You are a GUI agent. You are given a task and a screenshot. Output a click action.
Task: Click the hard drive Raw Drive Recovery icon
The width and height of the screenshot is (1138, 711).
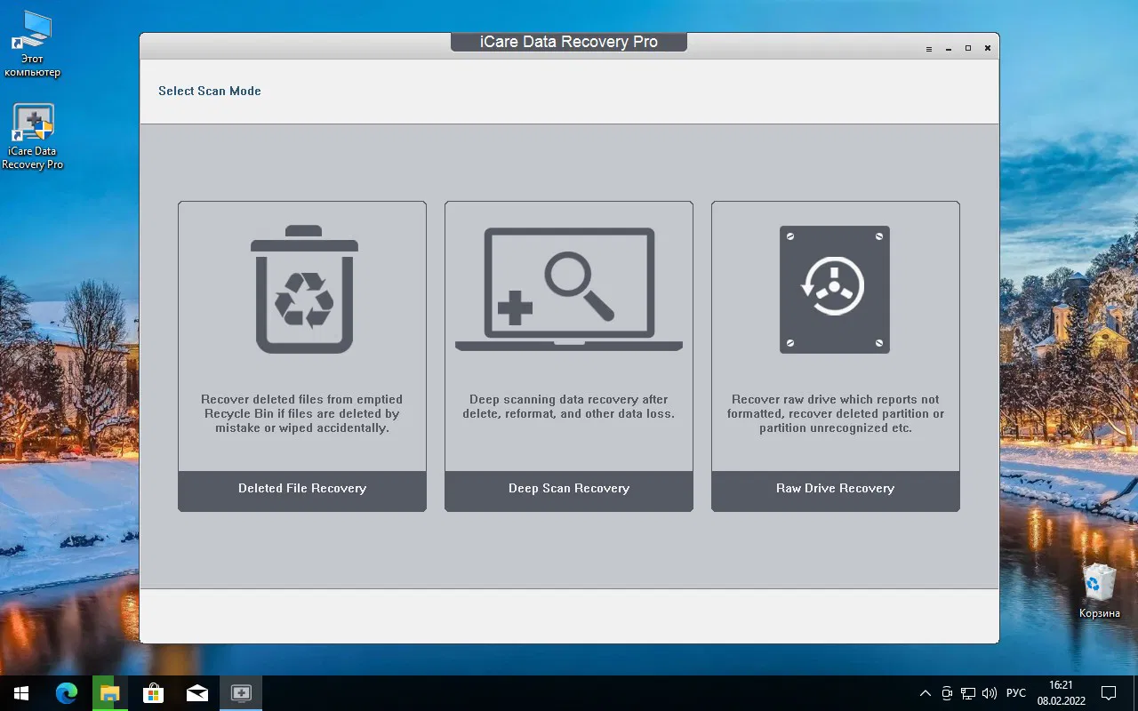pyautogui.click(x=835, y=290)
